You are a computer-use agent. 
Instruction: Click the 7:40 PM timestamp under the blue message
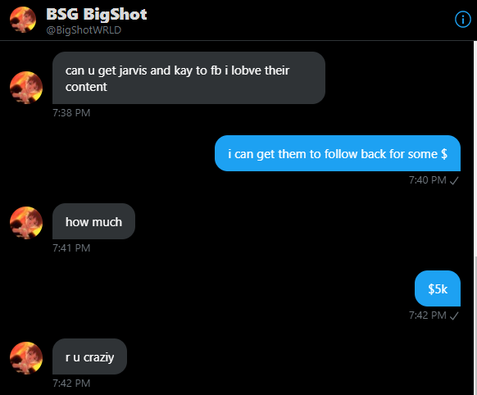pyautogui.click(x=427, y=180)
